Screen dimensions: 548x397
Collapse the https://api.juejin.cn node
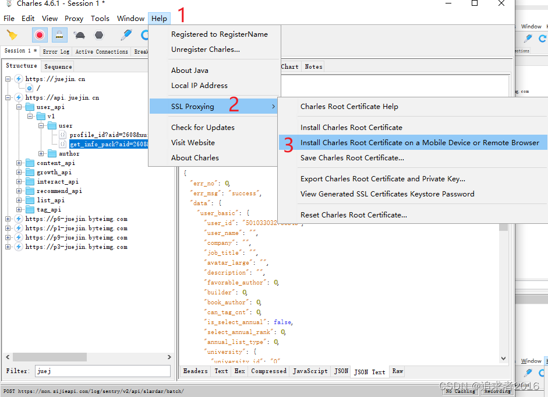[x=8, y=97]
